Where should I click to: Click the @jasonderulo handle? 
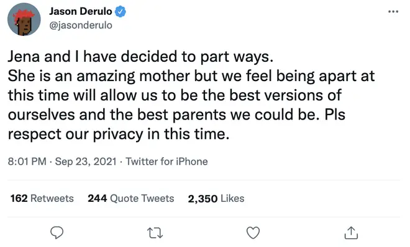coord(81,25)
